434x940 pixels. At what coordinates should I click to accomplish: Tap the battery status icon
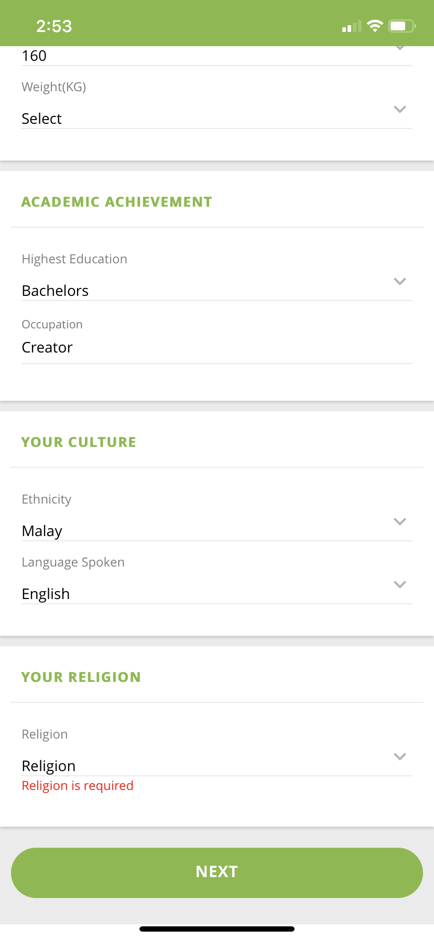pyautogui.click(x=402, y=26)
